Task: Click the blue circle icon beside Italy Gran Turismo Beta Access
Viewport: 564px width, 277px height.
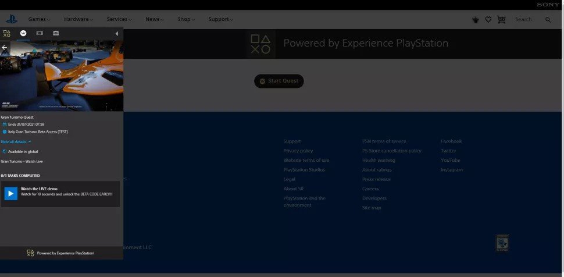Action: click(x=5, y=132)
